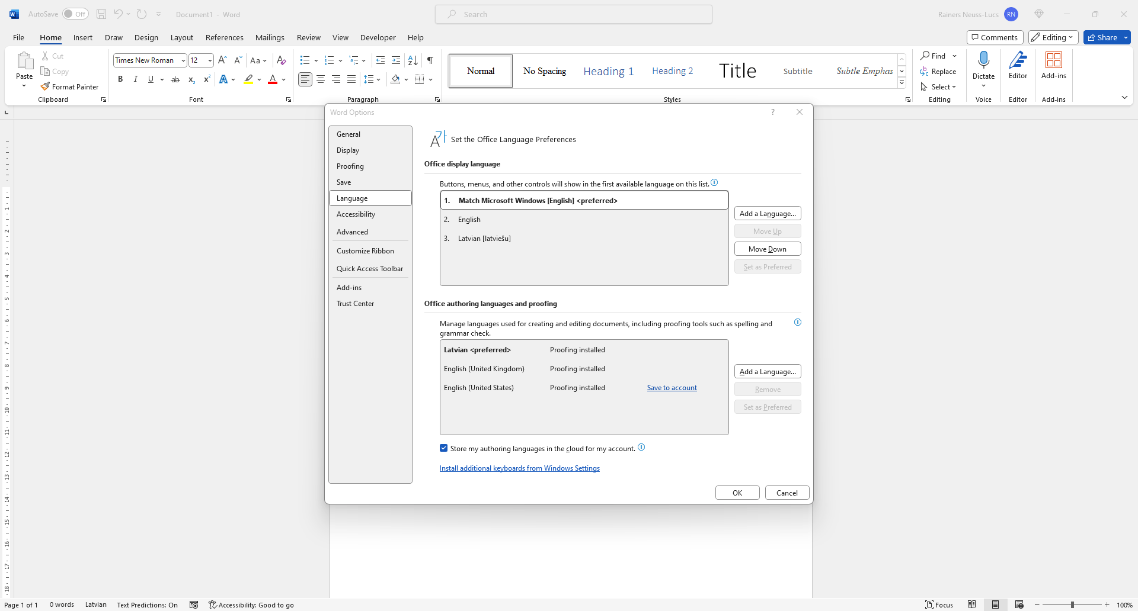Add a Language to display languages
The image size is (1138, 611).
click(x=768, y=213)
